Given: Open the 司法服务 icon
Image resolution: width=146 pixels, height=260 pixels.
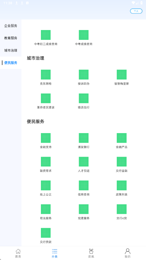Looking at the screenshot, I should coord(46,209).
